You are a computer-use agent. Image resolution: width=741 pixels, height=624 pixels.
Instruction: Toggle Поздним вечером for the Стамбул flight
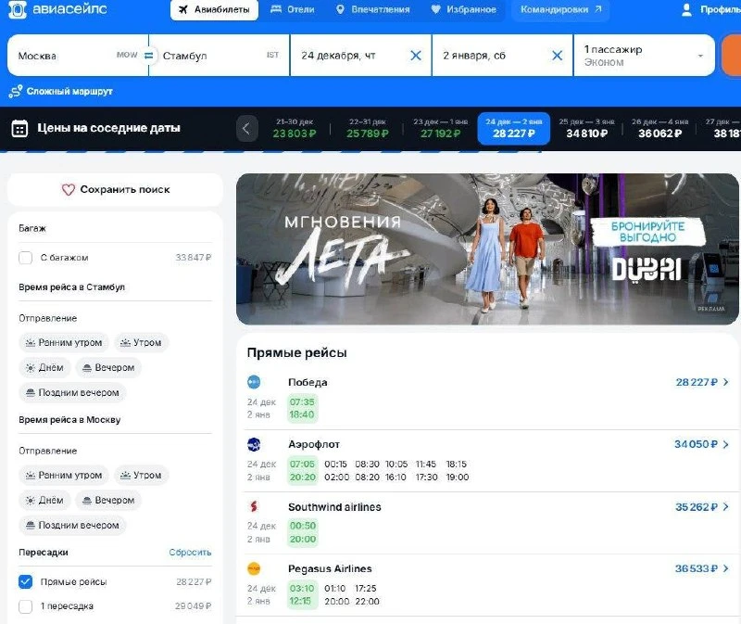click(72, 392)
